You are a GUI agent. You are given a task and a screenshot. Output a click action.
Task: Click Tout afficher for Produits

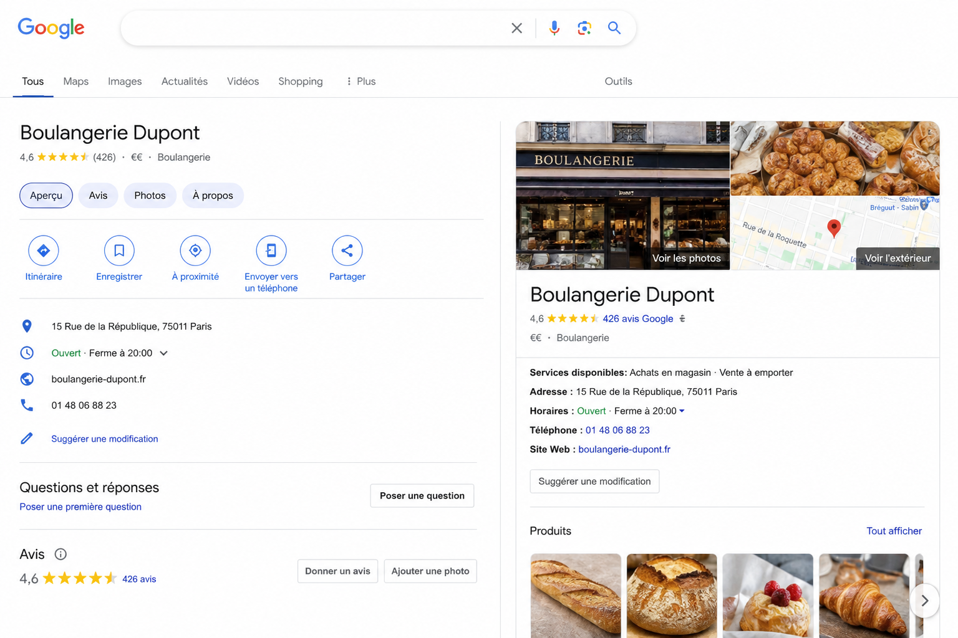coord(894,531)
